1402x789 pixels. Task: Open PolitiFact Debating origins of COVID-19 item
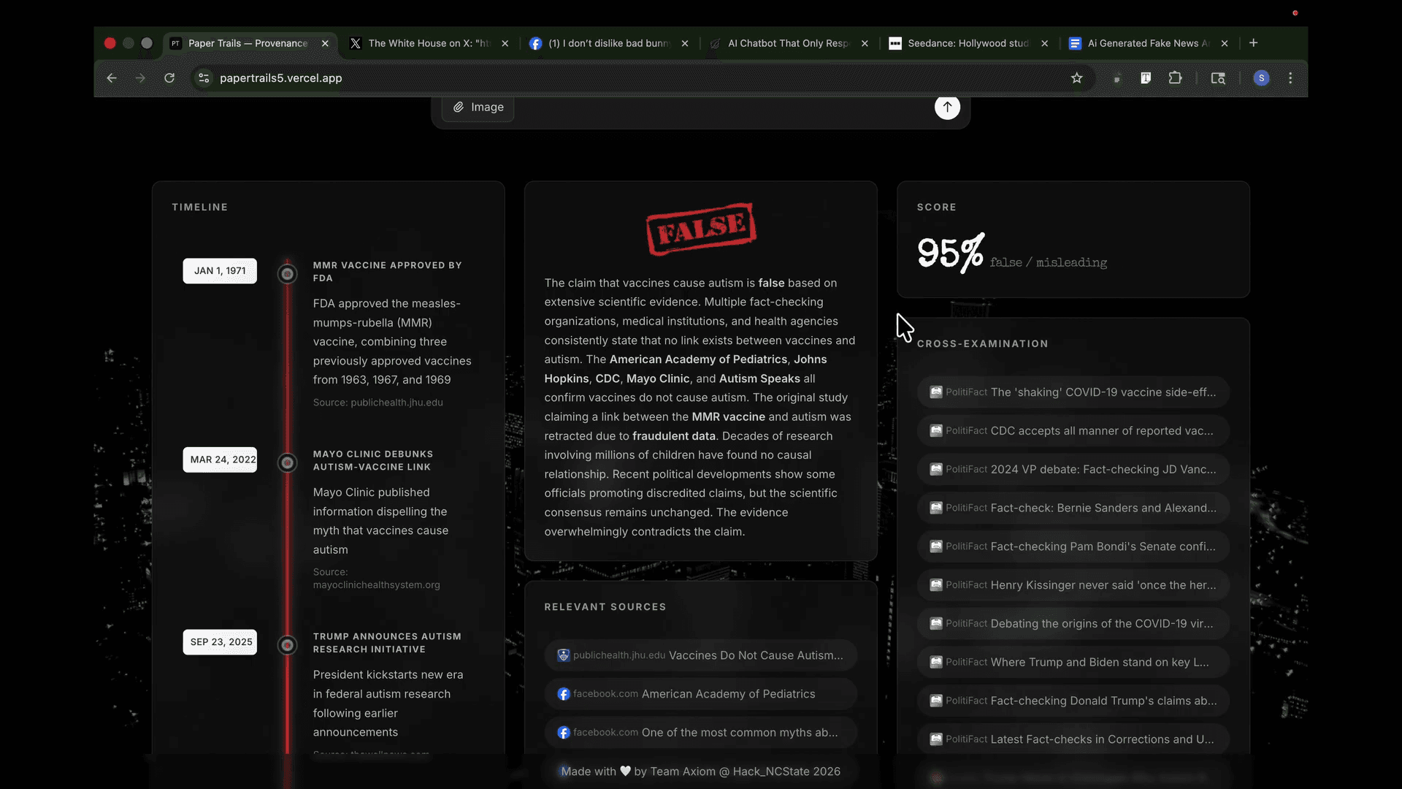(1073, 624)
